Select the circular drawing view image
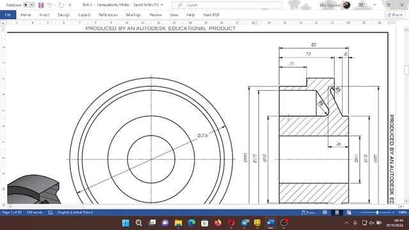409x230 pixels. point(151,139)
